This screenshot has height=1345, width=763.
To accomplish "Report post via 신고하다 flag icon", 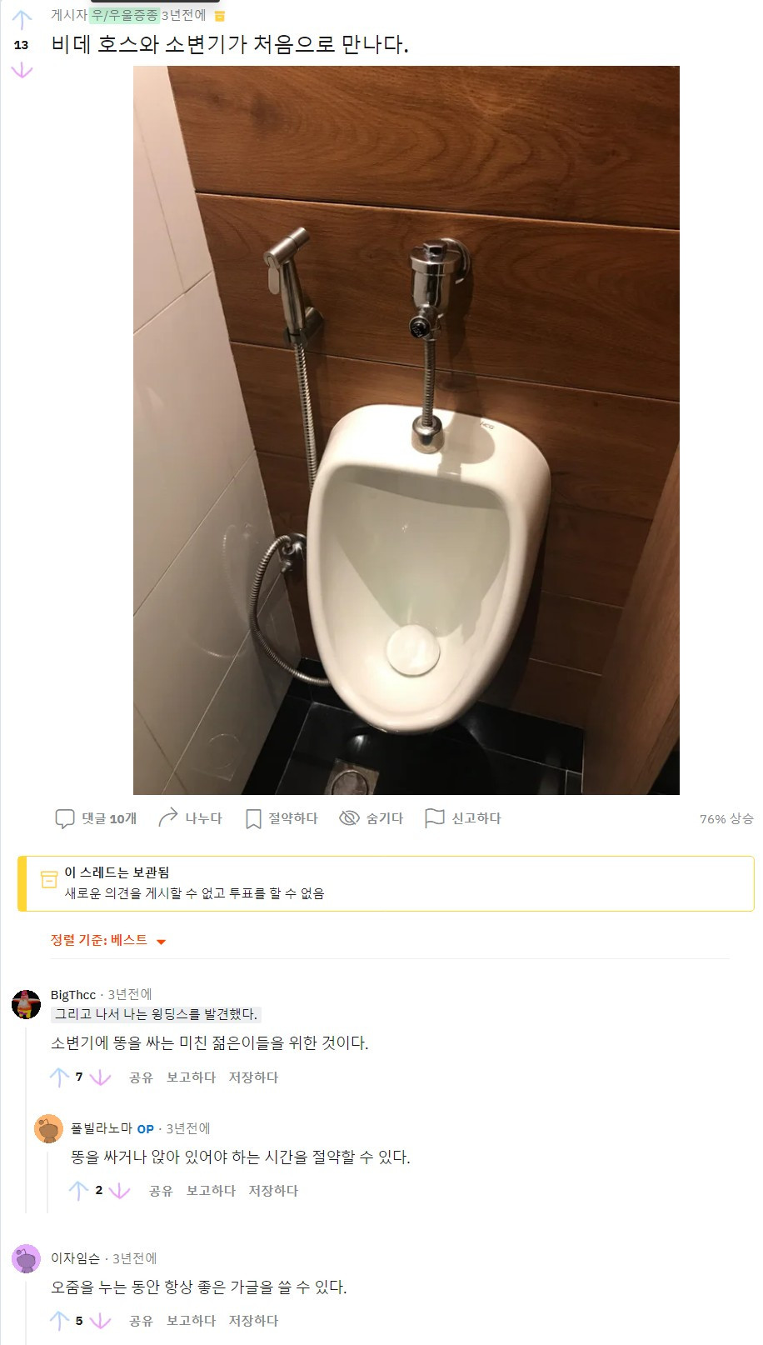I will 435,818.
